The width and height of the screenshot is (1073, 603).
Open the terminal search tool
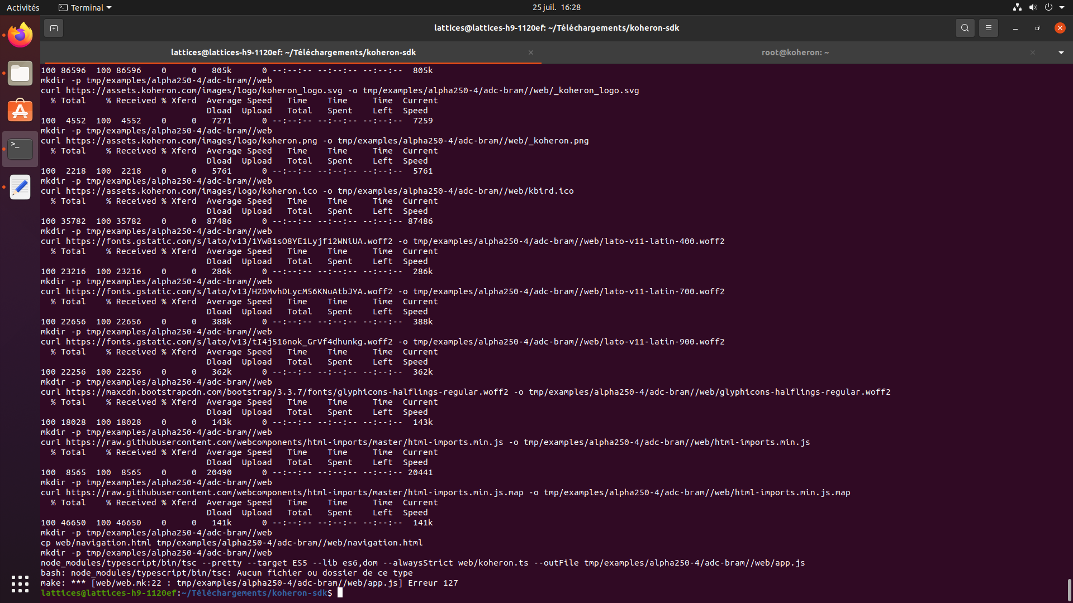point(965,27)
